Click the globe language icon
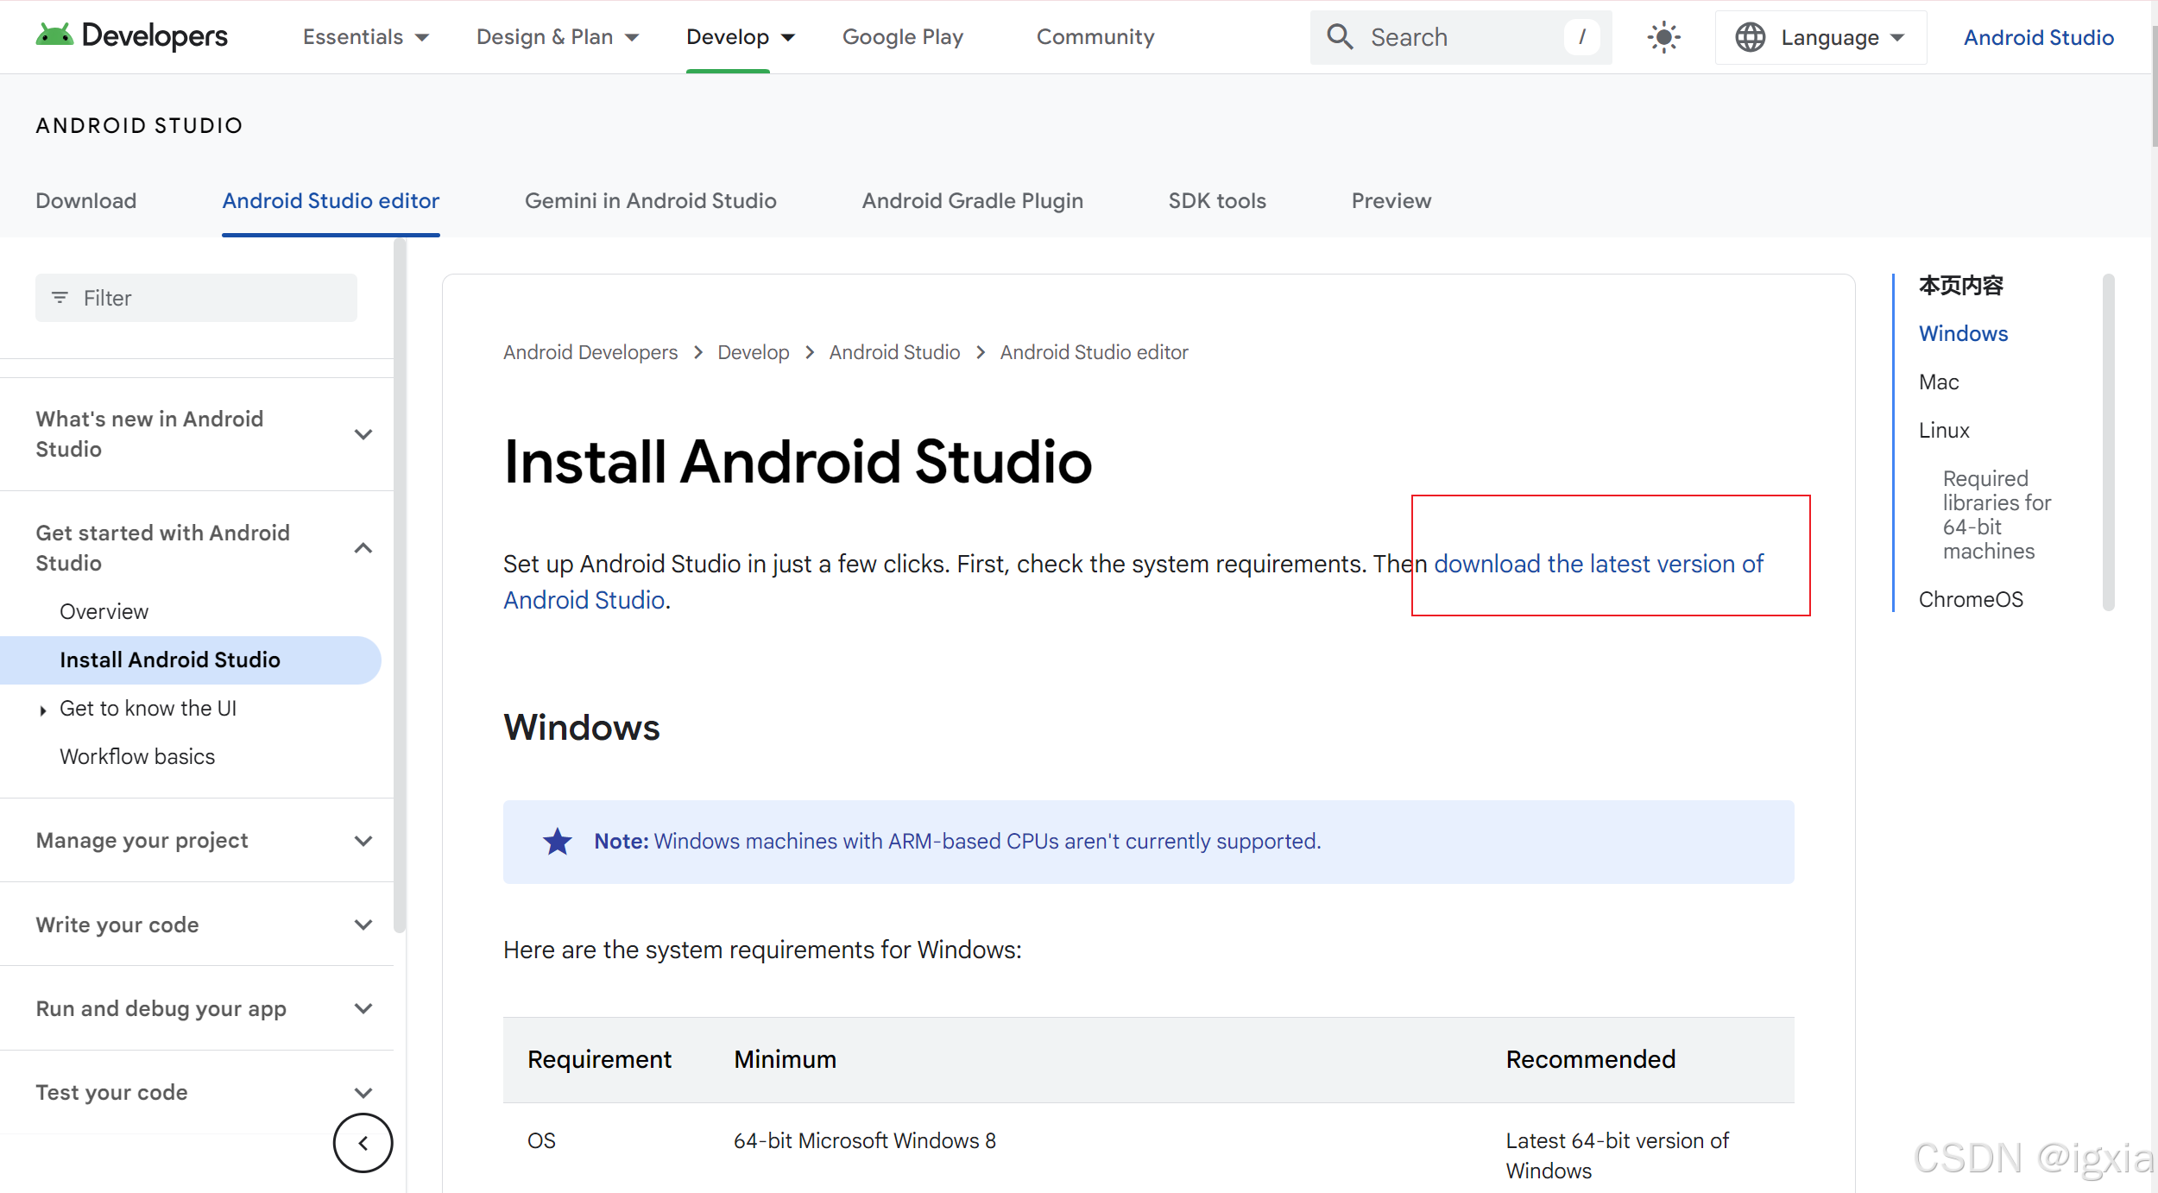Image resolution: width=2158 pixels, height=1193 pixels. [x=1751, y=37]
